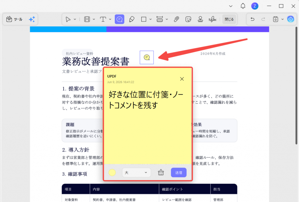Screen dimensions: 299x202
Task: Click the 対象資料 table cell
Action: [71, 200]
